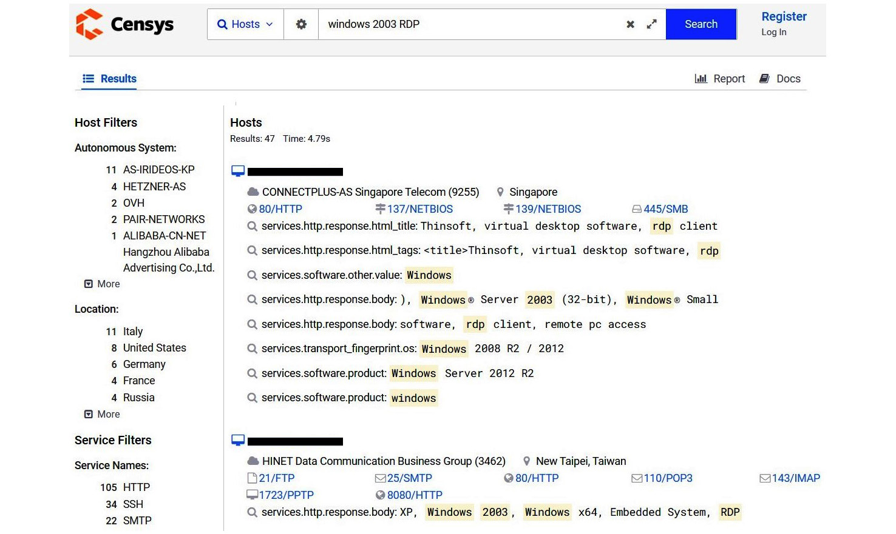Click magnifier icon beside html_title match
The width and height of the screenshot is (896, 534).
(x=252, y=226)
